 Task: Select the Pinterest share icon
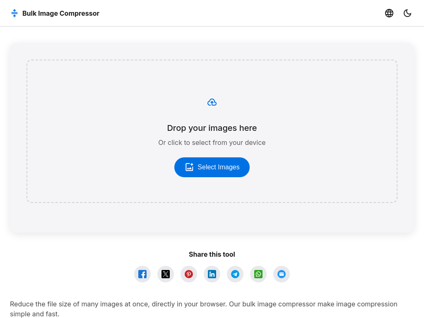coord(189,274)
